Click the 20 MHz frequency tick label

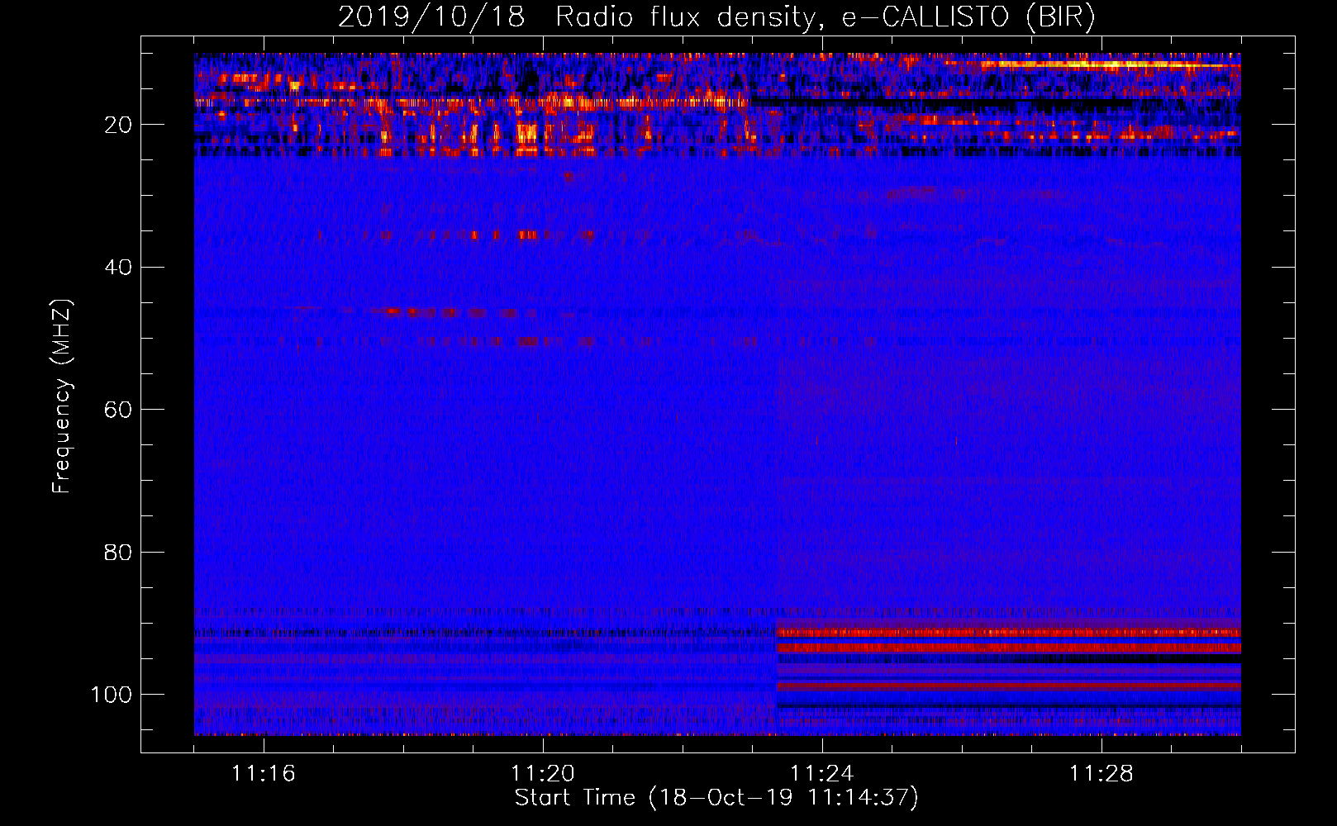(x=118, y=125)
